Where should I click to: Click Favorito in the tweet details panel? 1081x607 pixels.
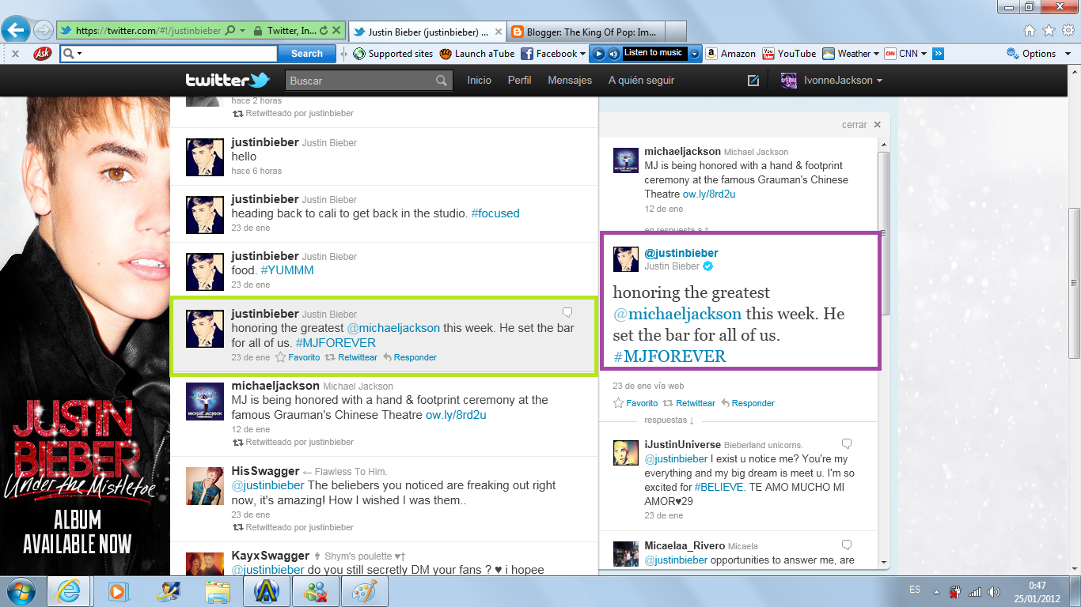click(635, 403)
